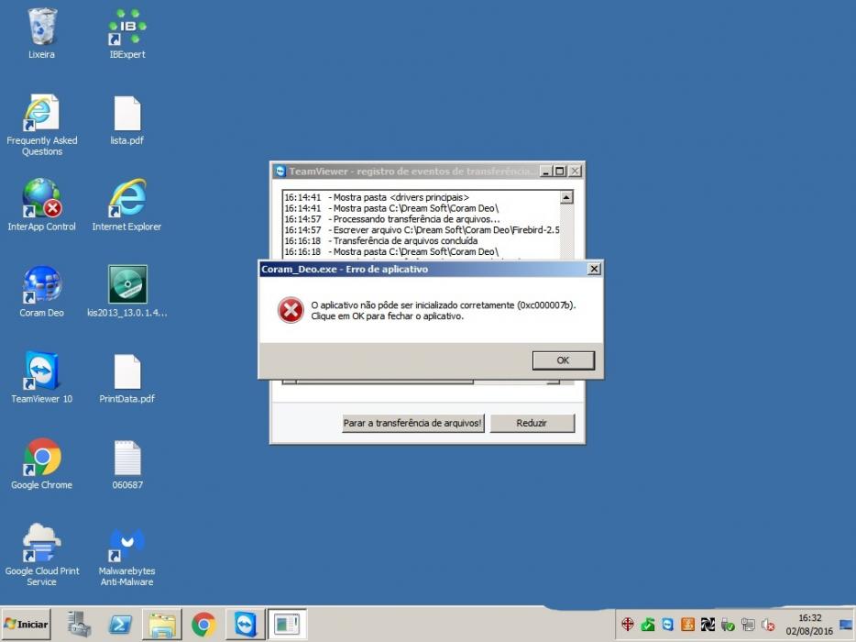Open Windows Explorer from the taskbar
This screenshot has height=642, width=856.
point(162,624)
